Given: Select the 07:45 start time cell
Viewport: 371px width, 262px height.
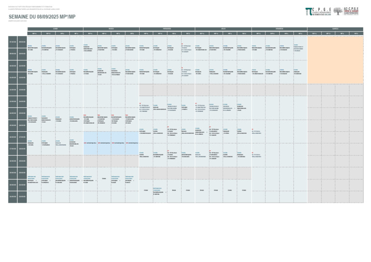Looking at the screenshot, I should point(13,42).
